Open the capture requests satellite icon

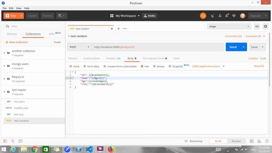coord(212,16)
